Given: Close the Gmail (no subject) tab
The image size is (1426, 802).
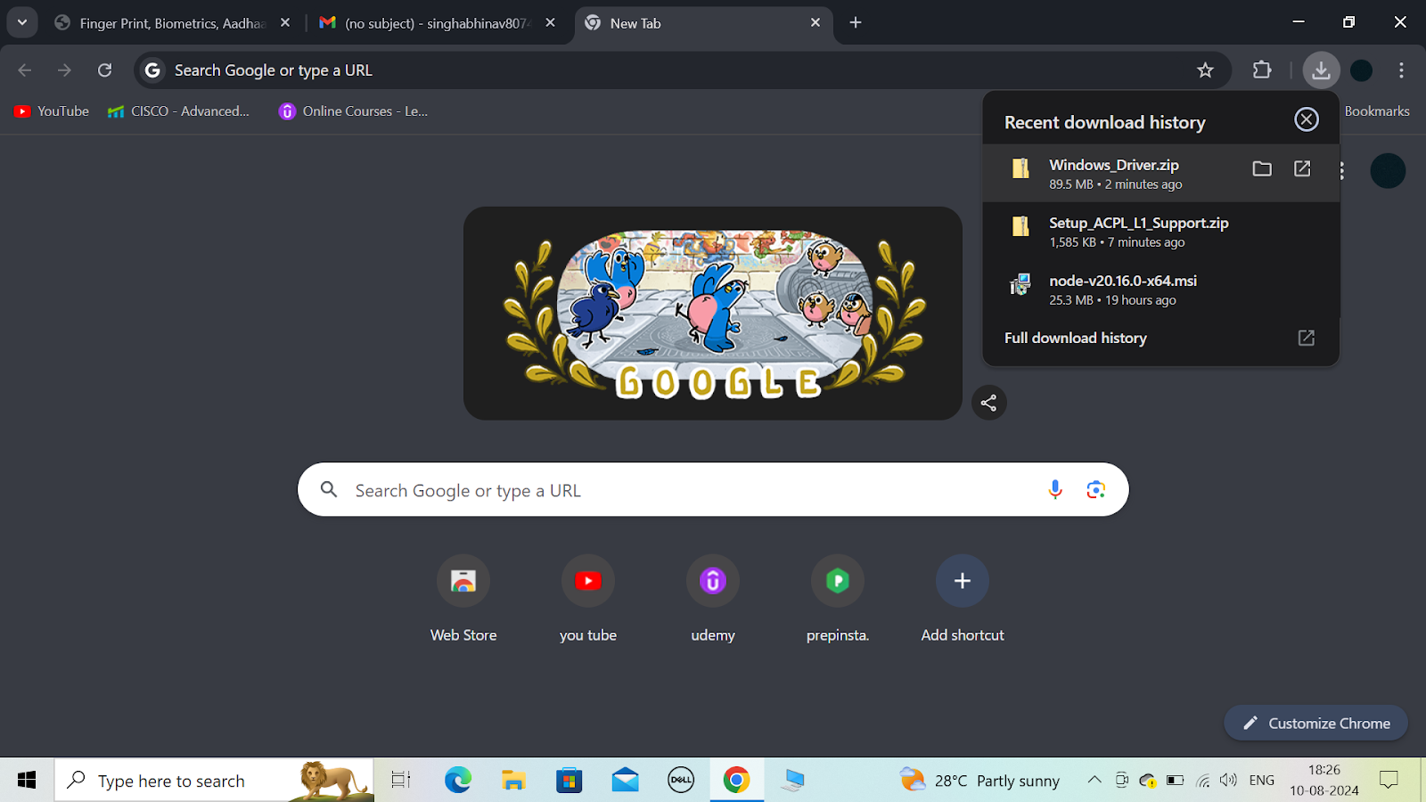Looking at the screenshot, I should click(x=550, y=23).
